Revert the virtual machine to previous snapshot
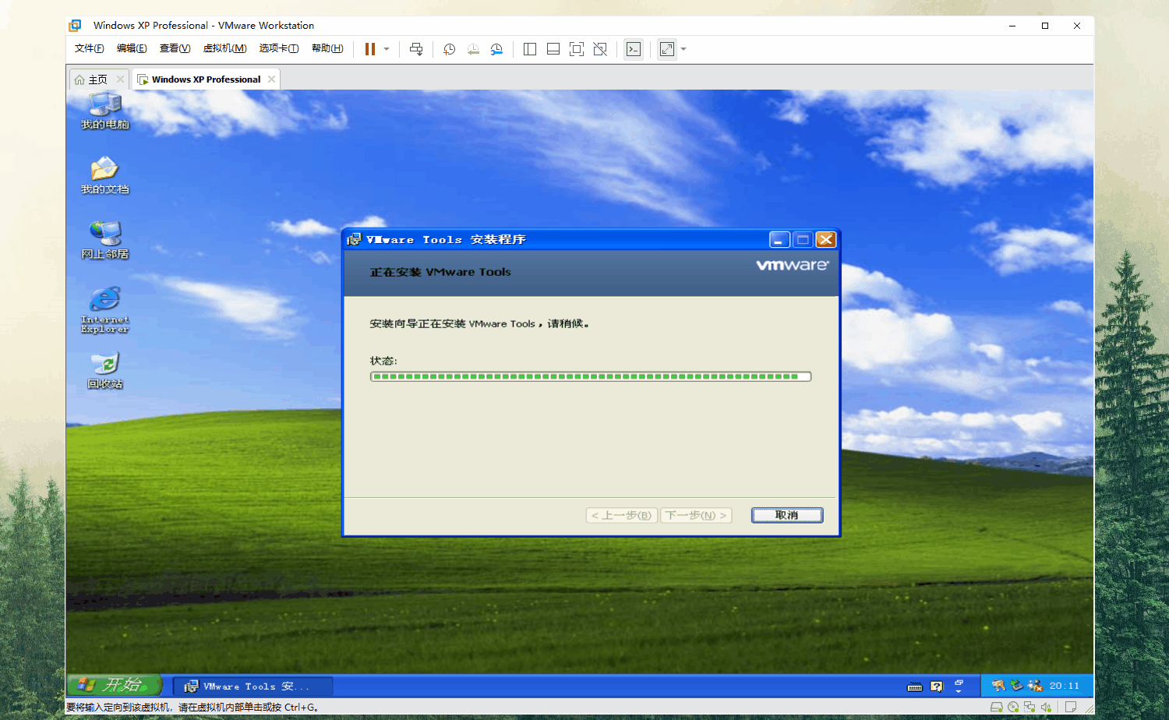 point(473,49)
